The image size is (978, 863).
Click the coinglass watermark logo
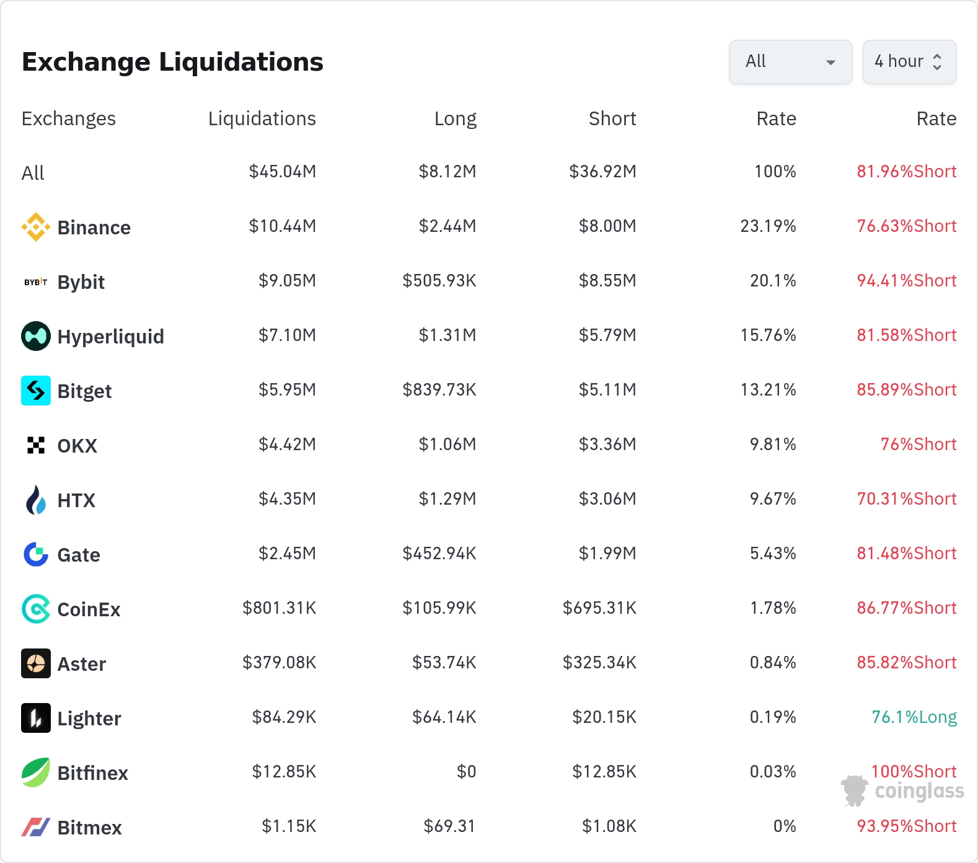(903, 791)
